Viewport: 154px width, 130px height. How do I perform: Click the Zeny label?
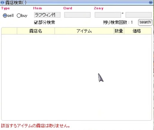click(x=99, y=8)
